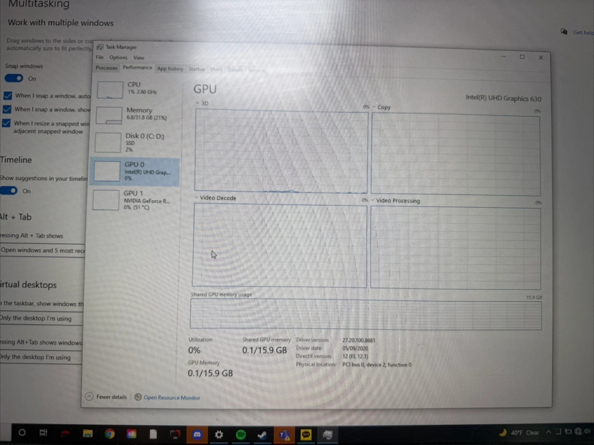Select GPU 0 Intel UHD Graphics entry
594x445 pixels.
[135, 171]
